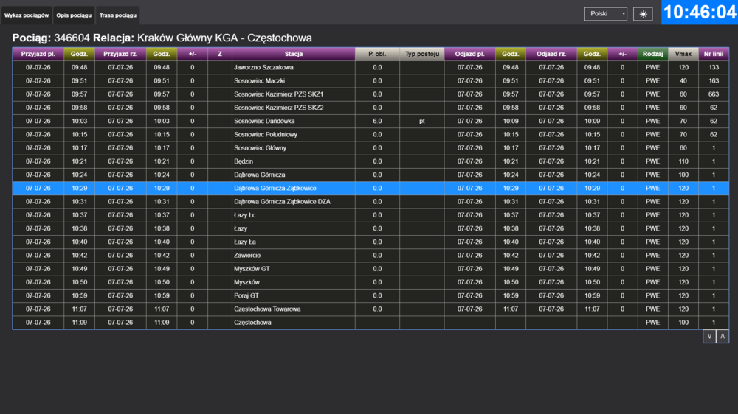Screen dimensions: 738x414
Task: Click planned departure time 10:09
Action: pyautogui.click(x=510, y=121)
